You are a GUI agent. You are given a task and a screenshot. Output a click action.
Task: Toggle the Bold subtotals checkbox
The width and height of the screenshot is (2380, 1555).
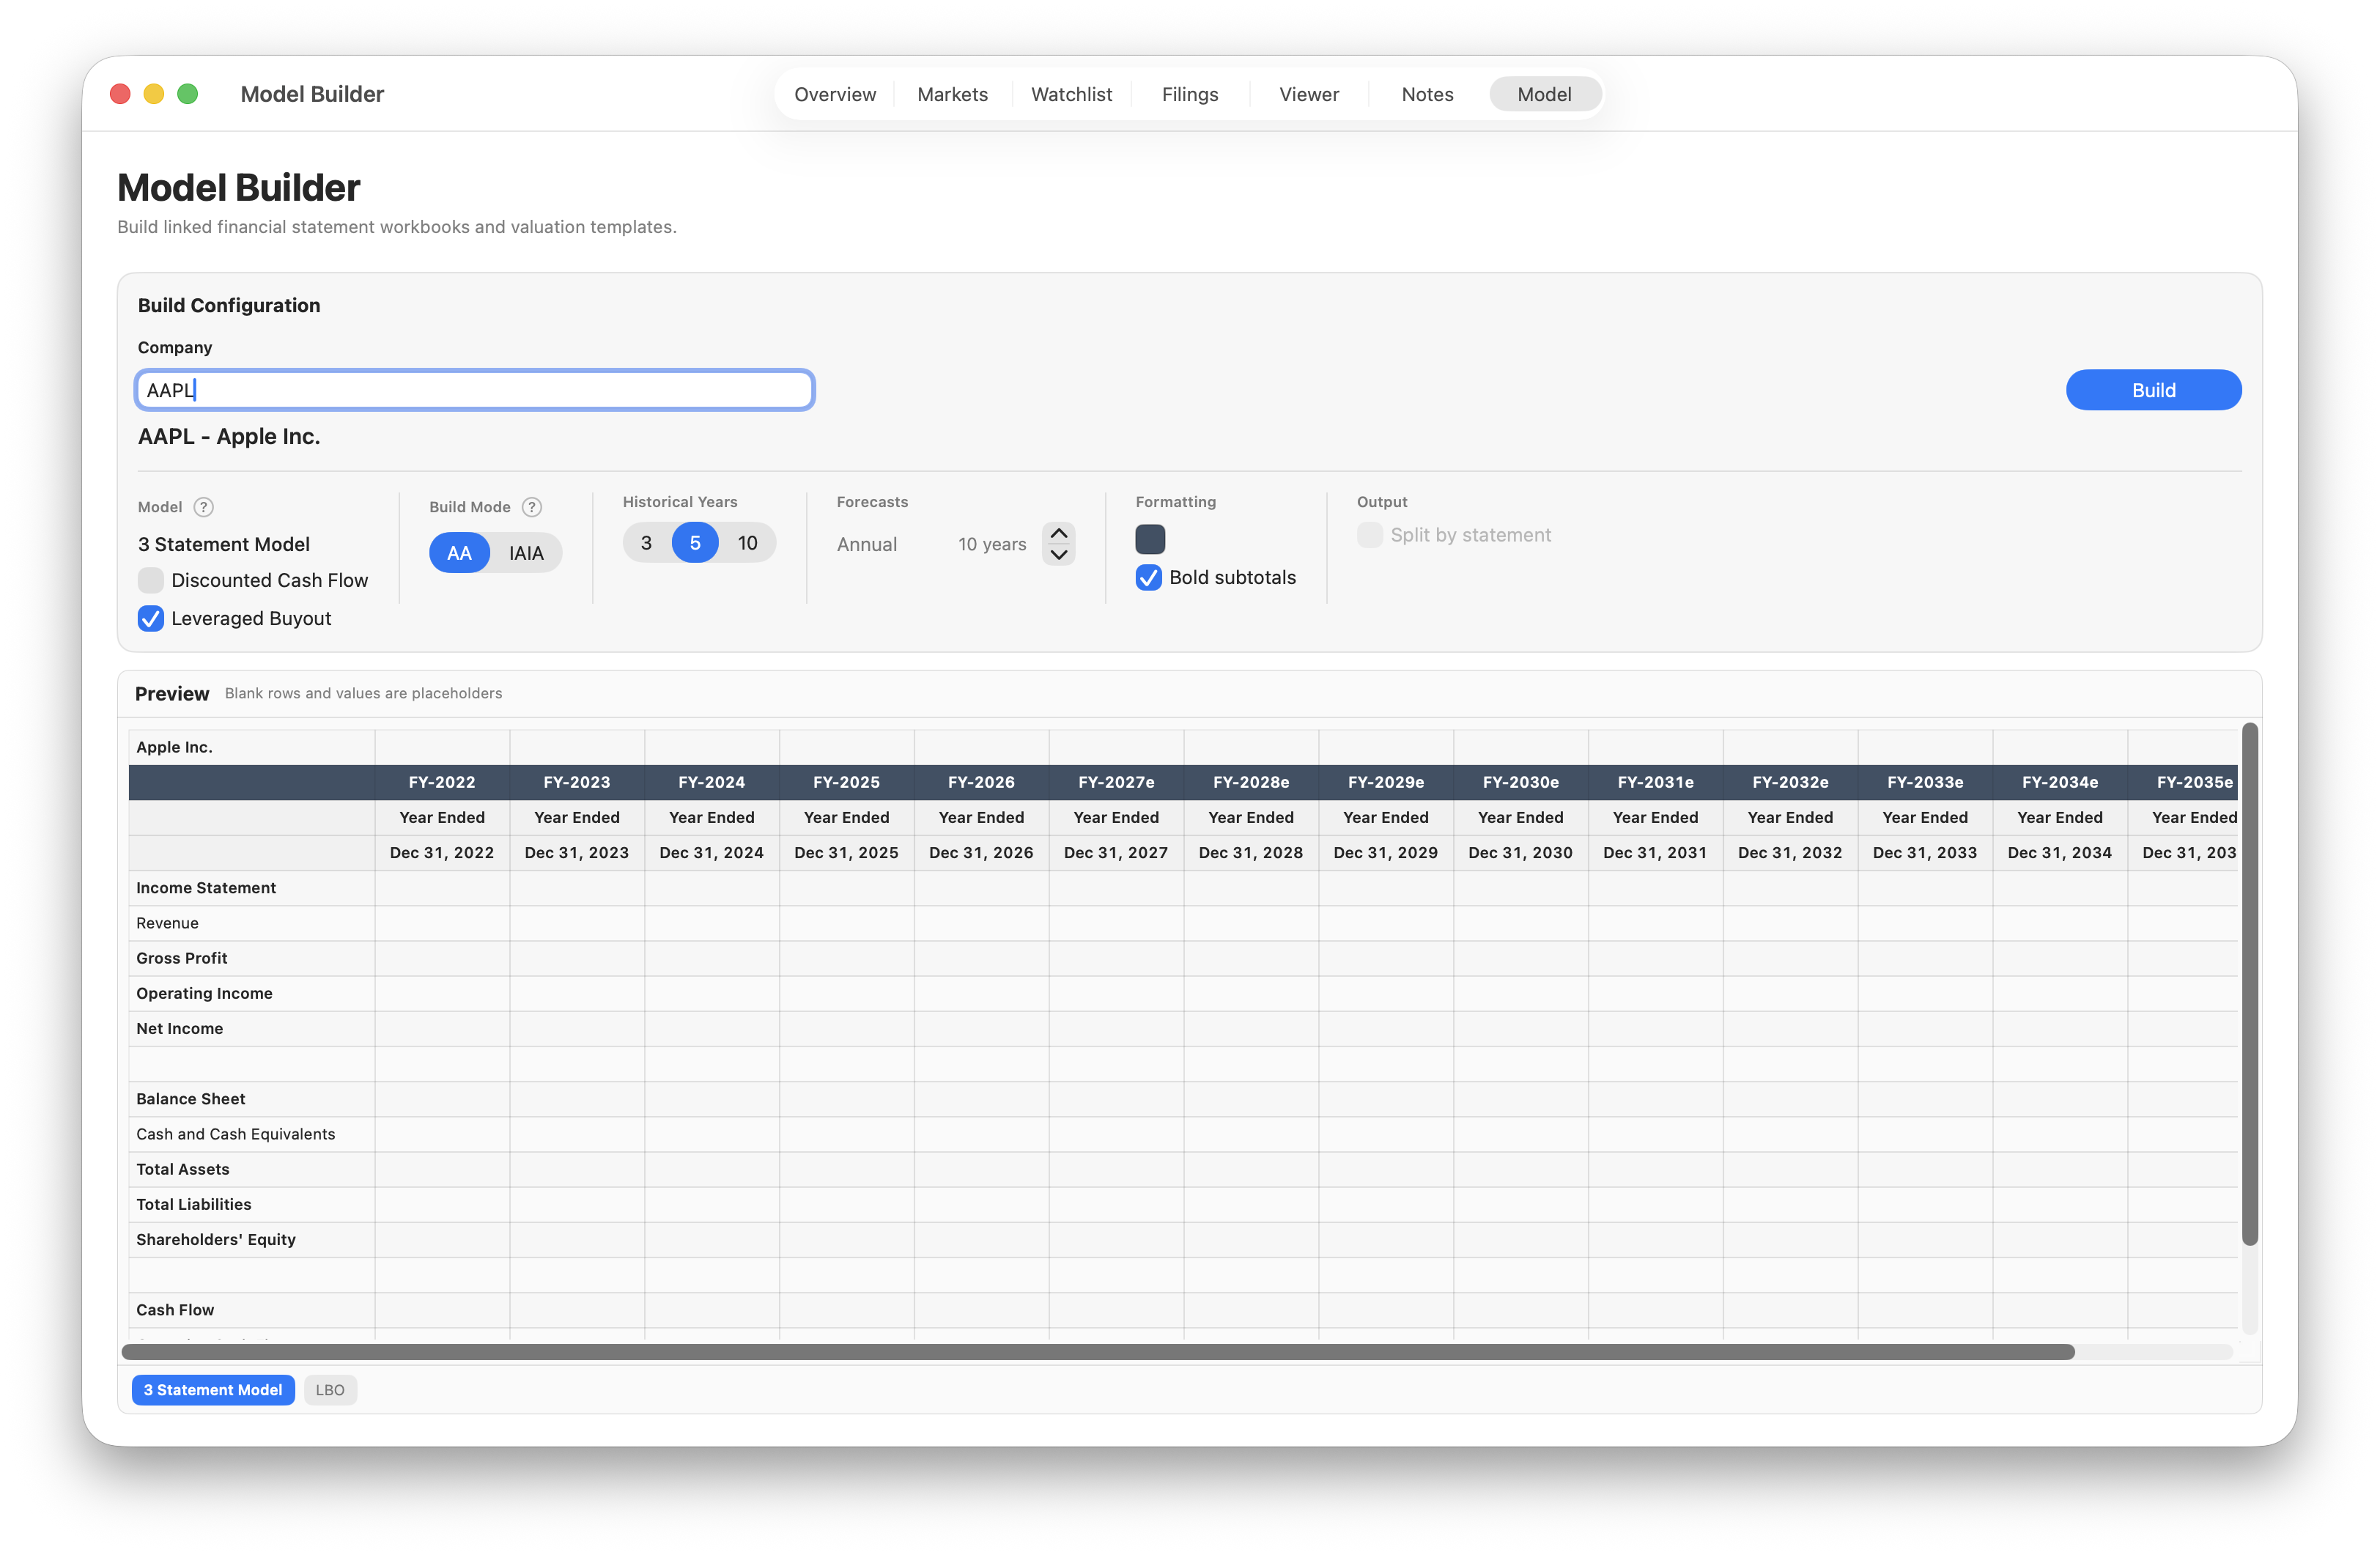(x=1149, y=577)
